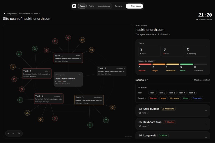Click the Minor badge on Long wait
This screenshot has height=143, width=215.
[163, 136]
